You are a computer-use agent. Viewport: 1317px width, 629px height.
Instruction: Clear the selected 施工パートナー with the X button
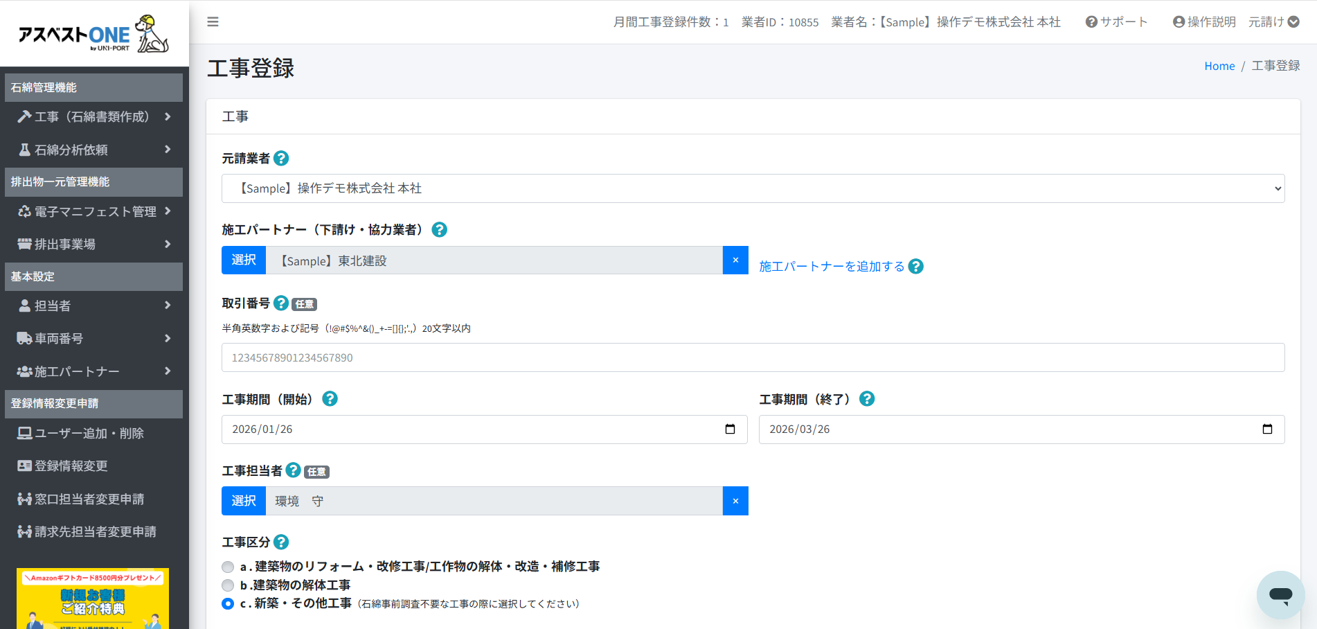point(735,260)
